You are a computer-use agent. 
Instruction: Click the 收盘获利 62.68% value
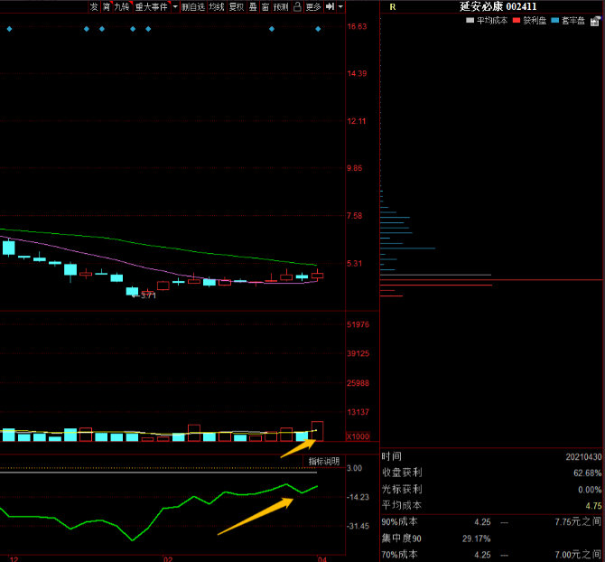click(x=587, y=473)
